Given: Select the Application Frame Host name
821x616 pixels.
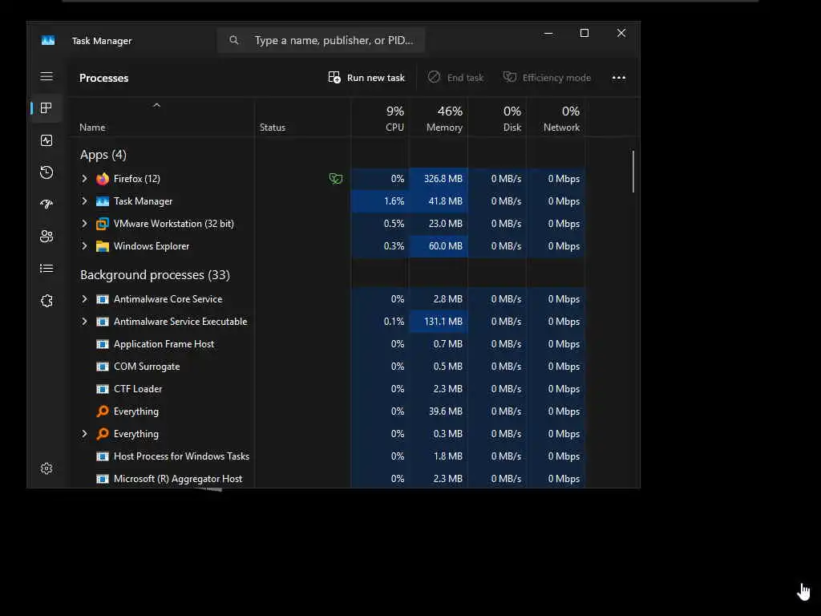Looking at the screenshot, I should point(164,344).
